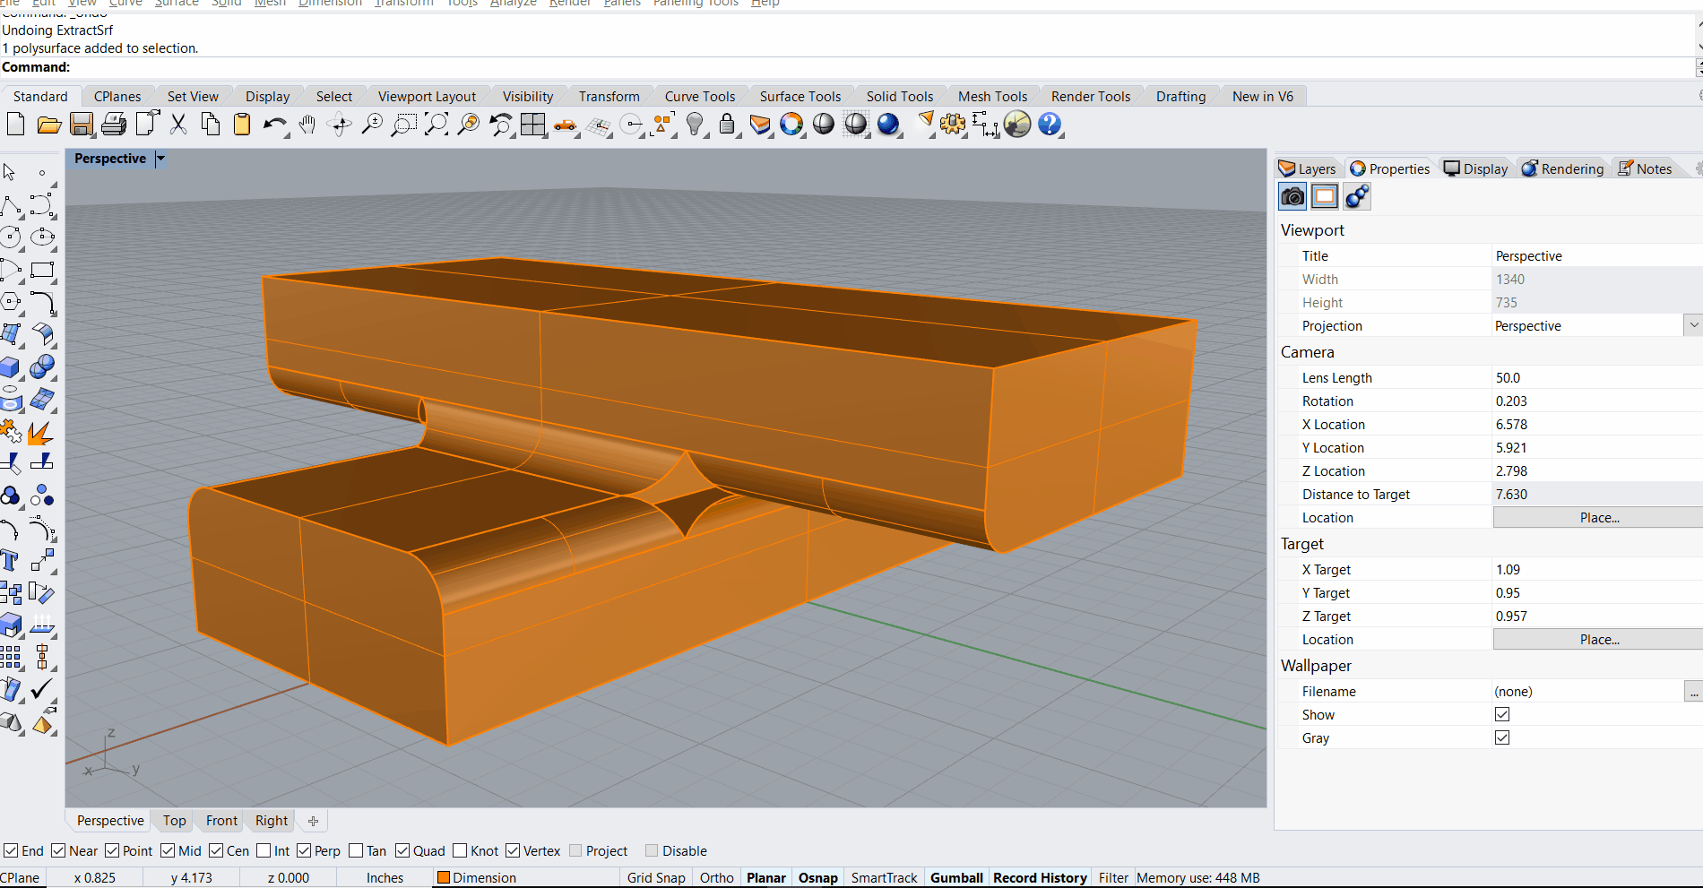The width and height of the screenshot is (1703, 888).
Task: Enable the Knot osnap checkbox
Action: (x=460, y=850)
